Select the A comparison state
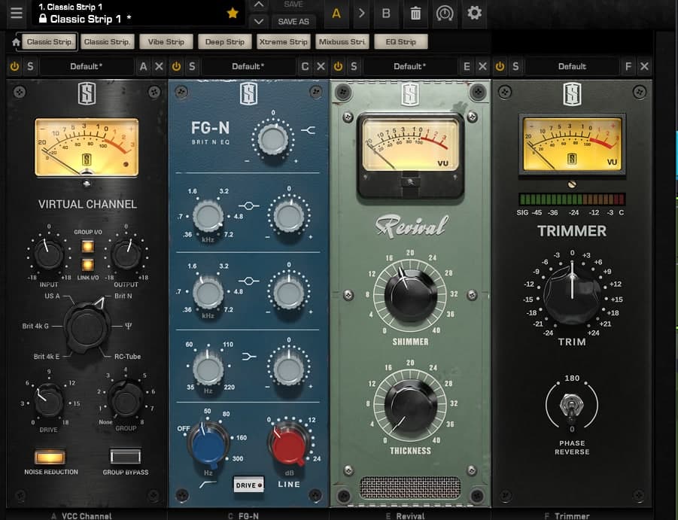 336,14
